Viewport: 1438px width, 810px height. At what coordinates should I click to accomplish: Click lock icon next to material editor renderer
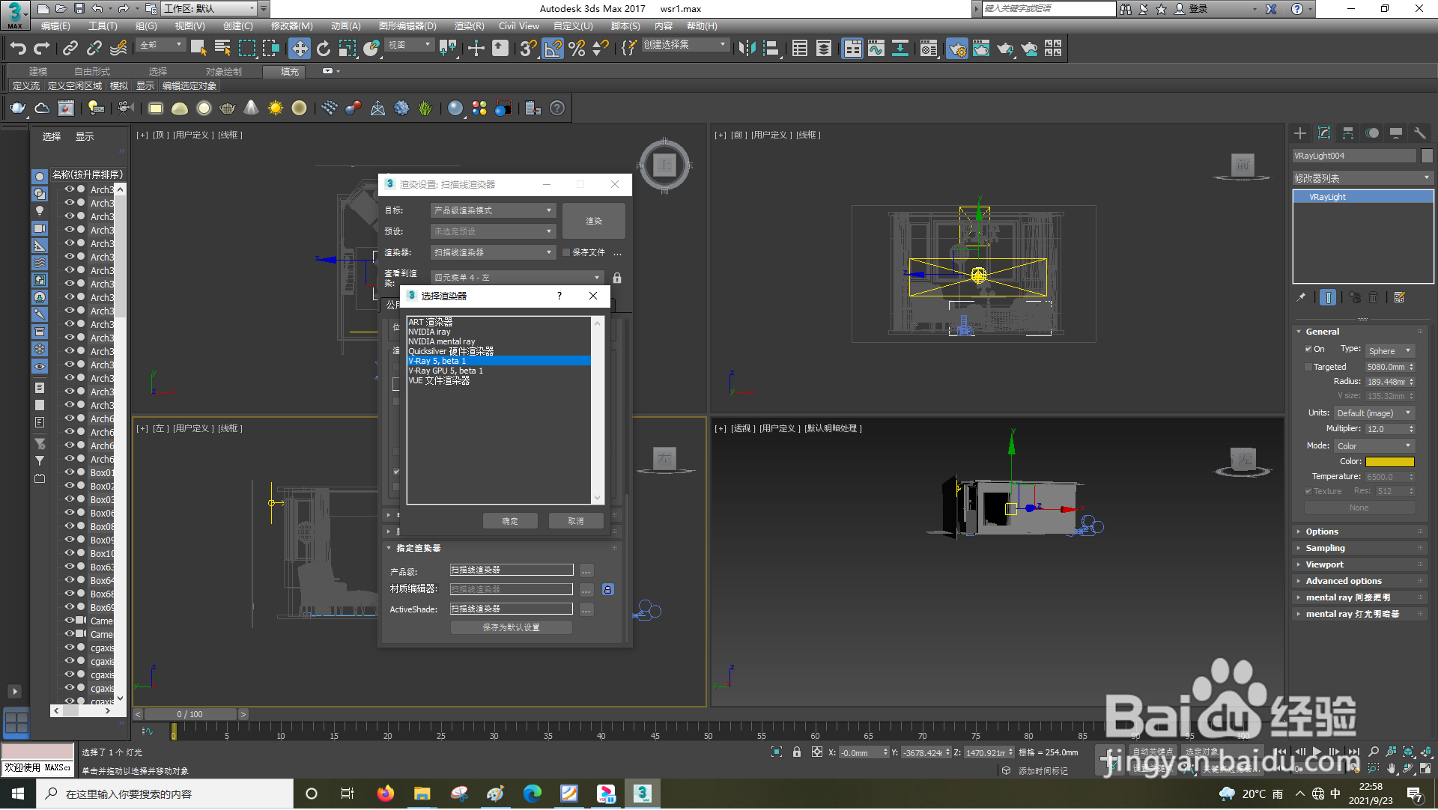(607, 590)
